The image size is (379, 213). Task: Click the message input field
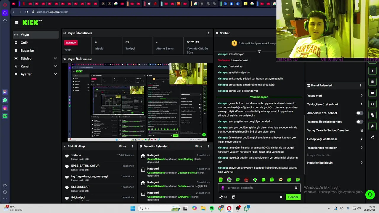(259, 188)
